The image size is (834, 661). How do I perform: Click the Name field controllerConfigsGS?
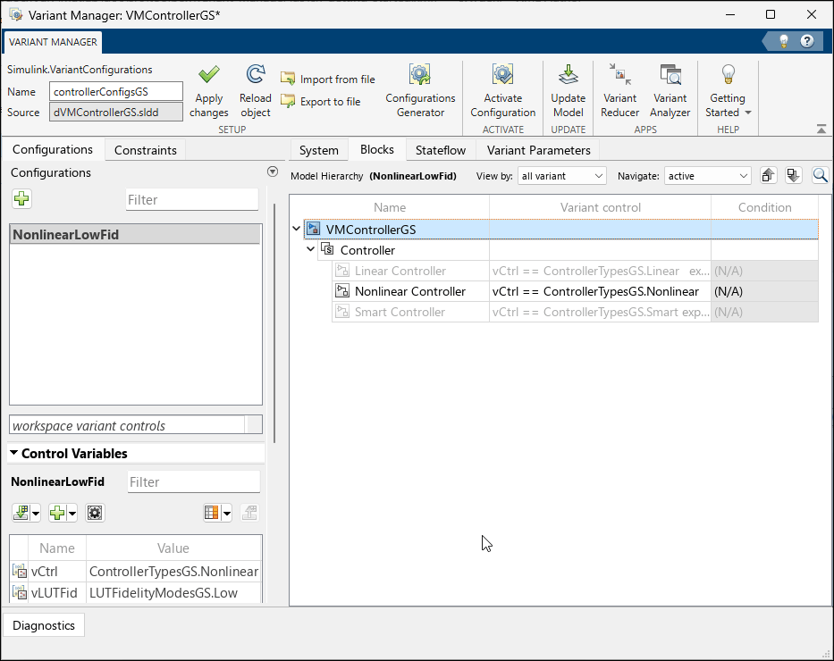[116, 91]
